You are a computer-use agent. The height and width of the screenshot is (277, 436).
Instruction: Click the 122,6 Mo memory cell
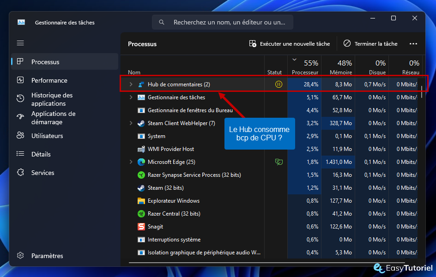(x=338, y=226)
